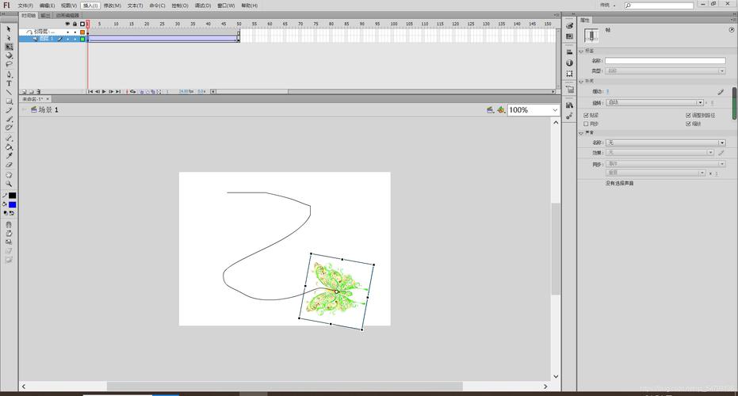Select the Text tool
This screenshot has width=738, height=396.
[x=9, y=83]
